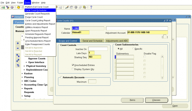192x111 pixels.
Task: Click the Inactive On date field
Action: (98, 49)
